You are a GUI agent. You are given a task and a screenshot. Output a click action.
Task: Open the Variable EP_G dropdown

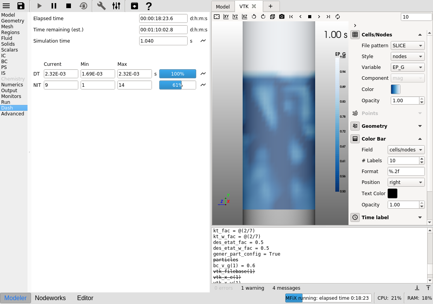coord(407,67)
